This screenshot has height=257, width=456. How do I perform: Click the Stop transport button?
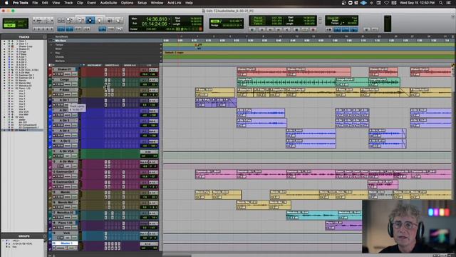tap(296, 30)
